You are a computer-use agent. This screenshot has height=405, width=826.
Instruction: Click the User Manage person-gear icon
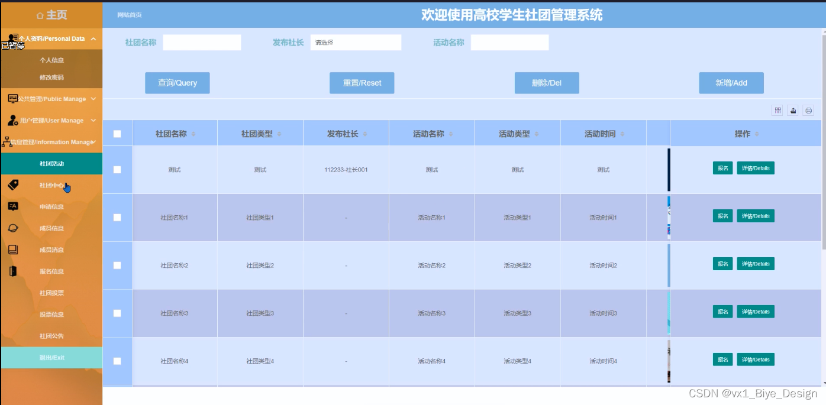(13, 121)
